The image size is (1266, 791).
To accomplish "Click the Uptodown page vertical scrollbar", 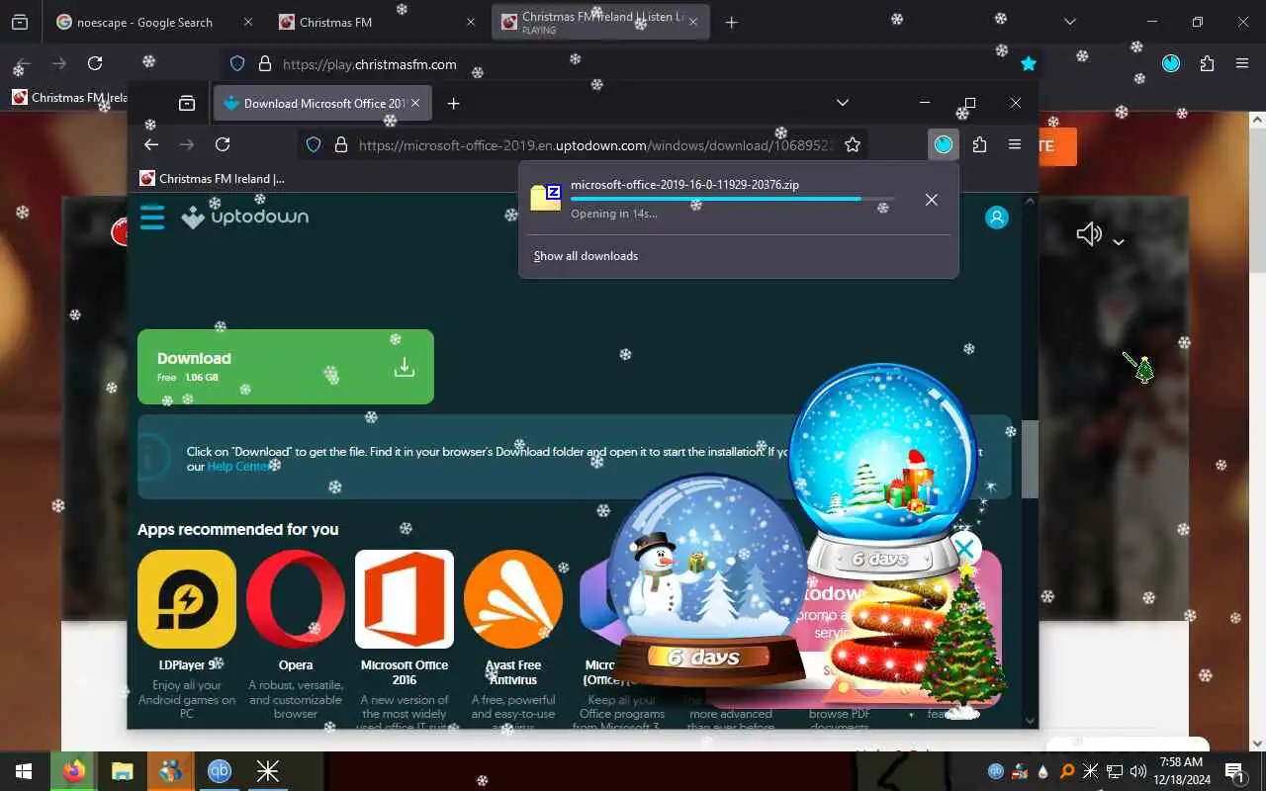I will pos(1030,459).
